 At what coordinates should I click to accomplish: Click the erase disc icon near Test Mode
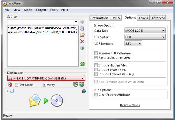(x=10, y=85)
